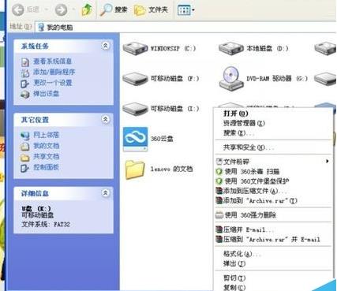The image size is (337, 291).
Task: Open 查看系统信息 link
Action: [x=52, y=62]
